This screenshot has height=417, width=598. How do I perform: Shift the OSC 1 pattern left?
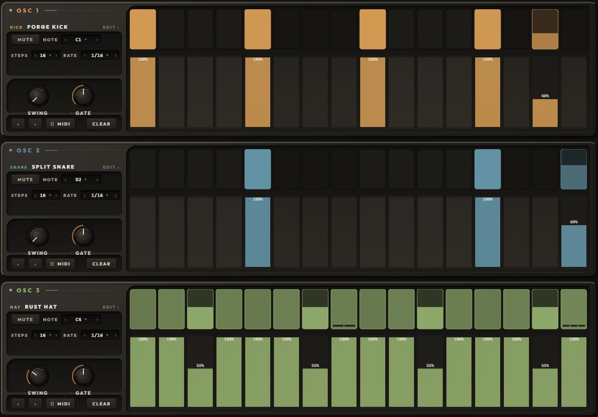click(18, 124)
